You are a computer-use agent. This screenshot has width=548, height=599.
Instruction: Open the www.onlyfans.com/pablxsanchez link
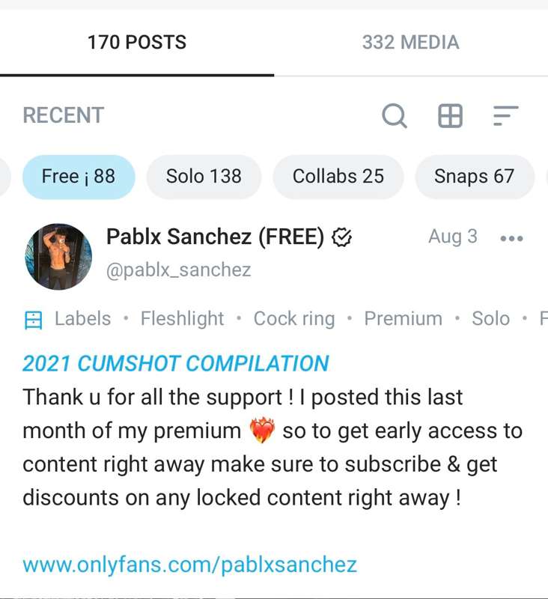click(x=189, y=564)
